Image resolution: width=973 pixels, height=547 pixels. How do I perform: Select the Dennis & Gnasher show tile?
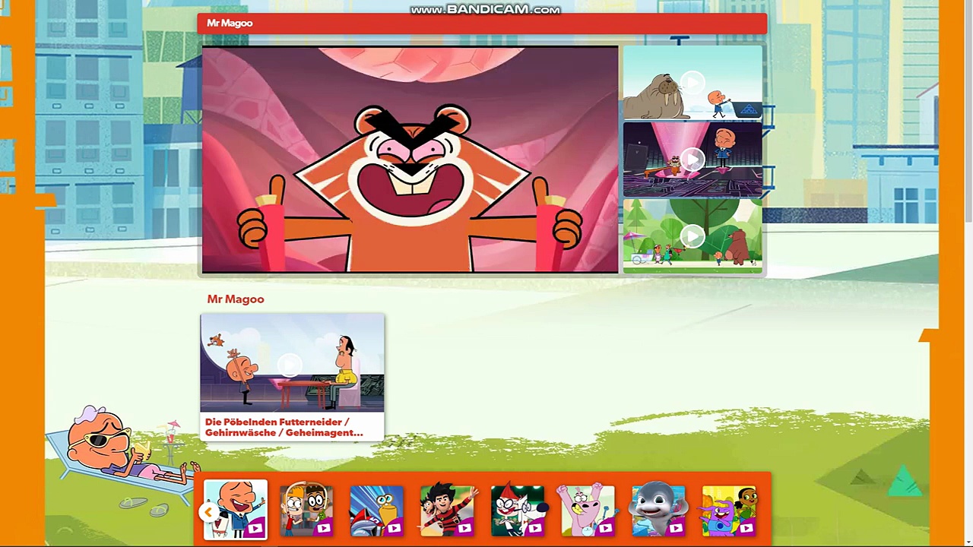coord(448,510)
